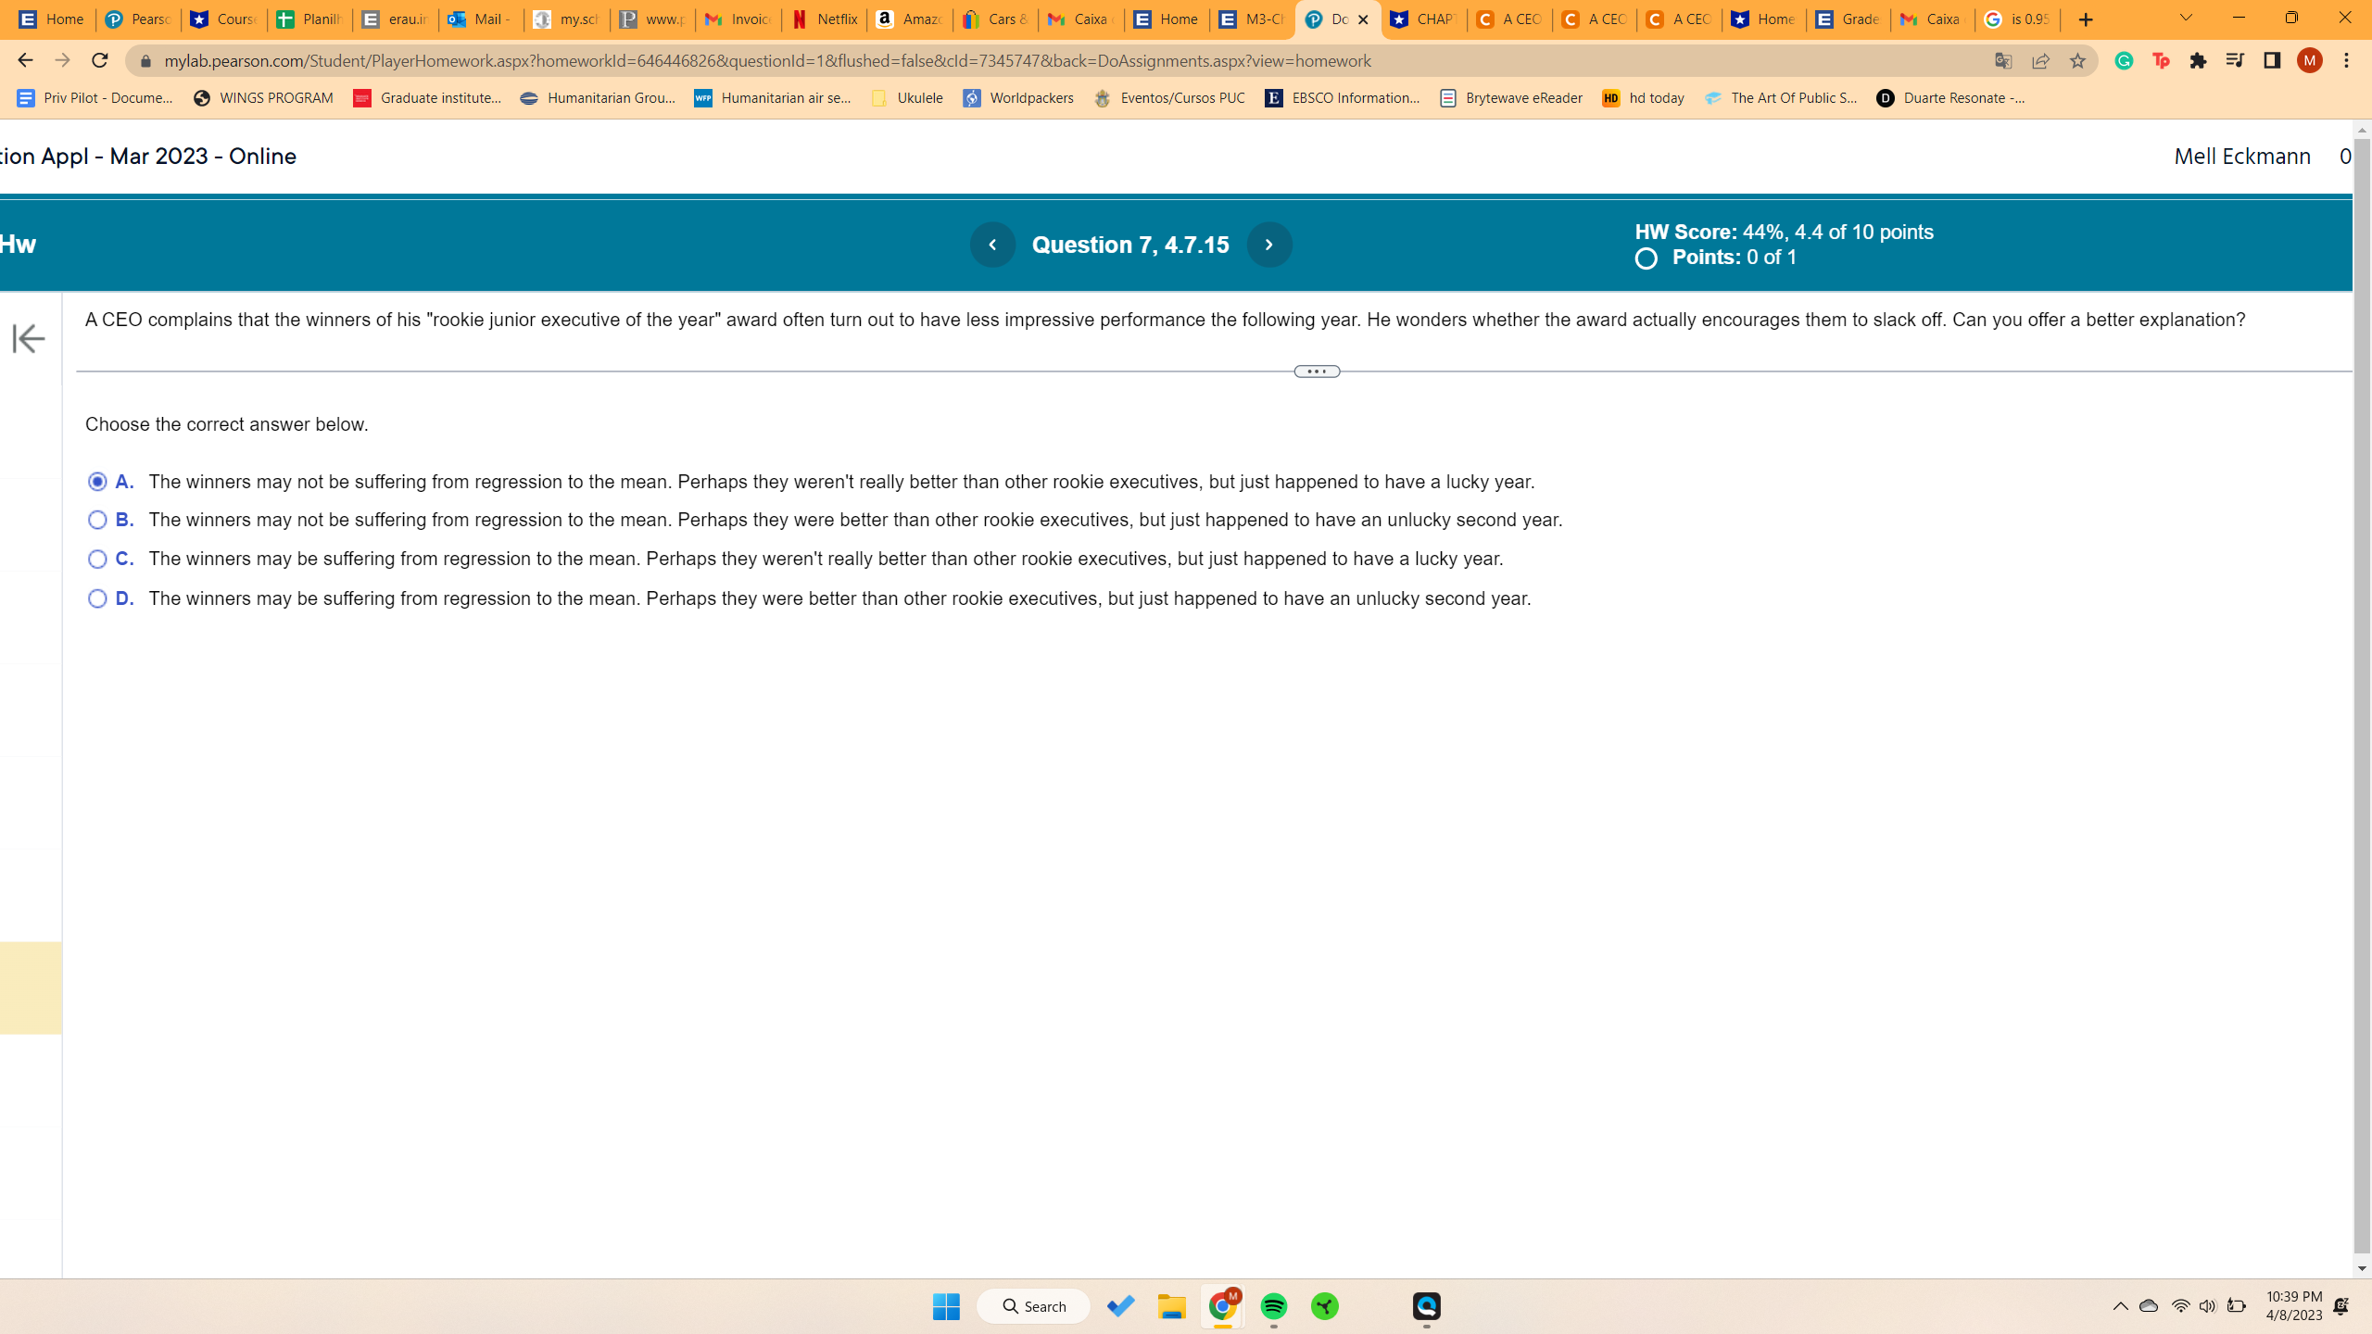The image size is (2372, 1334).
Task: Reload the page in browser
Action: click(100, 60)
